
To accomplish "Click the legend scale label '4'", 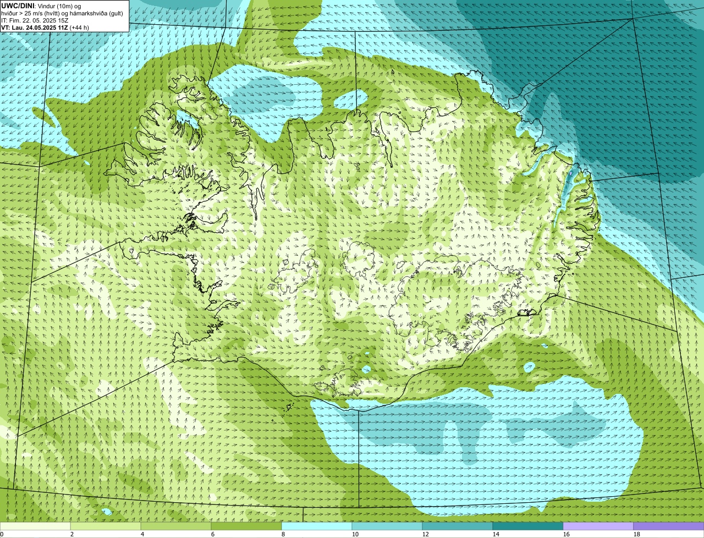I will [142, 534].
